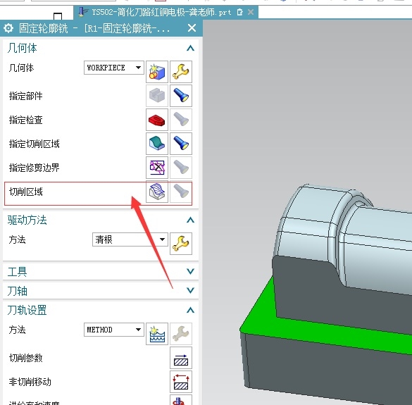Viewport: 412px width, 405px height.
Task: Collapse the 刀轨设置 section
Action: pyautogui.click(x=190, y=310)
